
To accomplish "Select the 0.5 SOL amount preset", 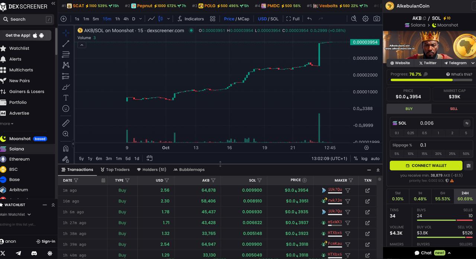I will (x=424, y=133).
